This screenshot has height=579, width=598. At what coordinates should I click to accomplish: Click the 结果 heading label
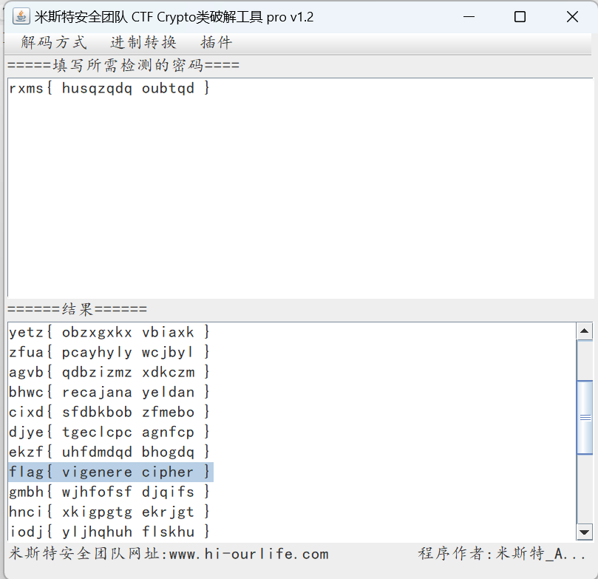[77, 309]
